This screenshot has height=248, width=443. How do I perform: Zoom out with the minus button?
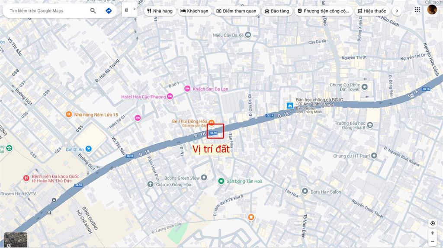[433, 242]
